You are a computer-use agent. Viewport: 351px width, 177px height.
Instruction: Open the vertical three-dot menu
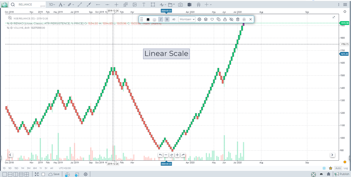pos(339,5)
